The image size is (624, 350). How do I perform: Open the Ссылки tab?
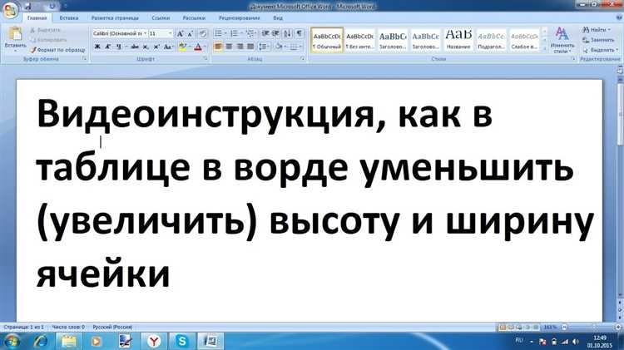(161, 18)
